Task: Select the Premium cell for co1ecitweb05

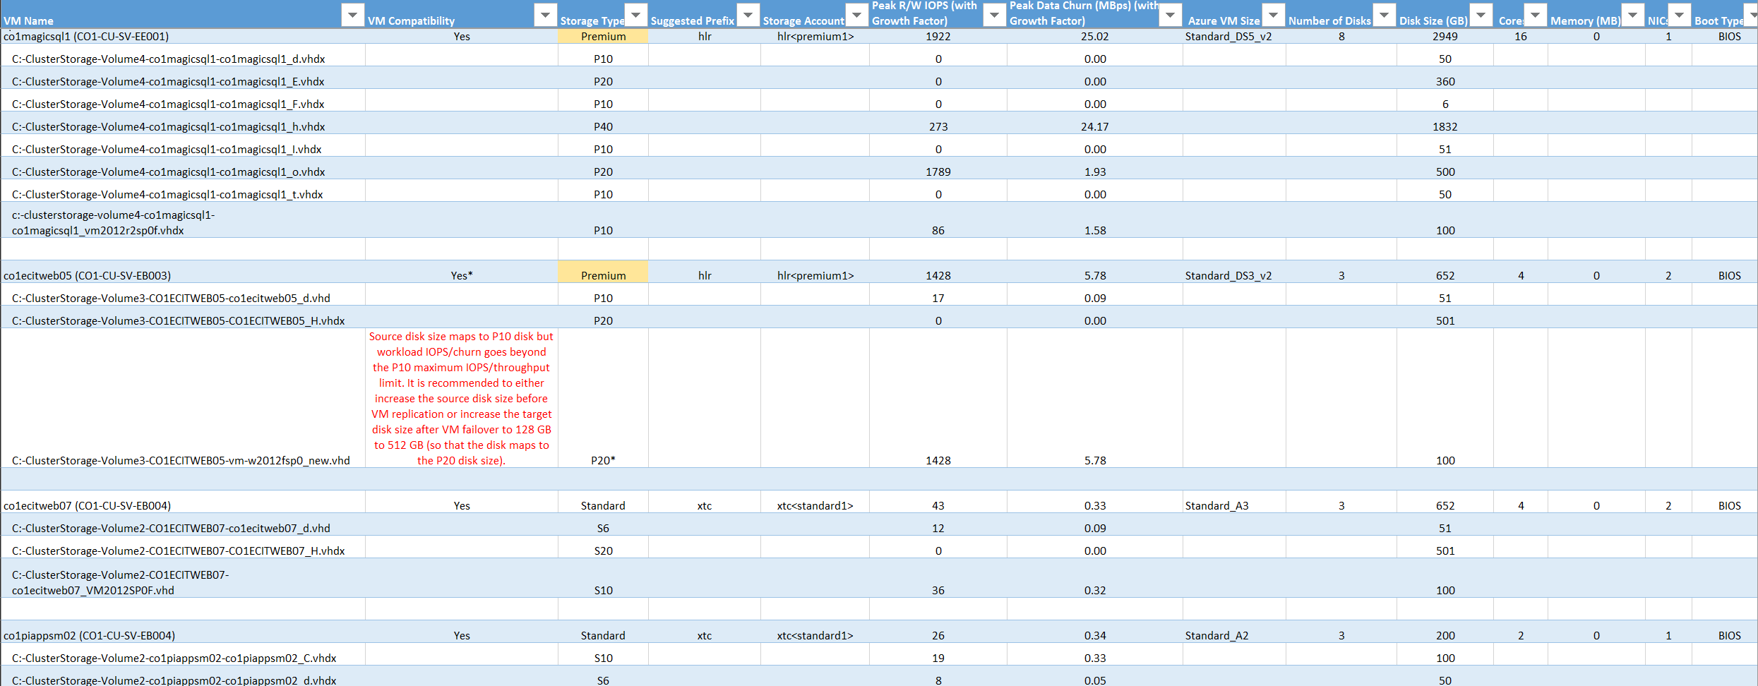Action: point(603,272)
